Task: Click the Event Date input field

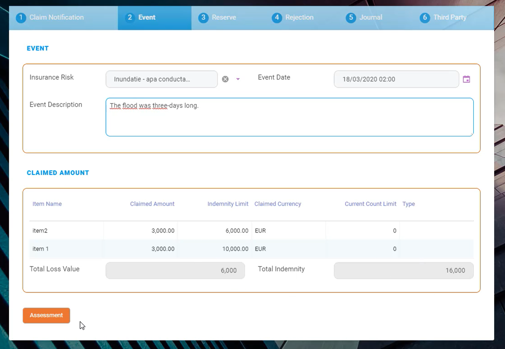Action: pos(396,79)
